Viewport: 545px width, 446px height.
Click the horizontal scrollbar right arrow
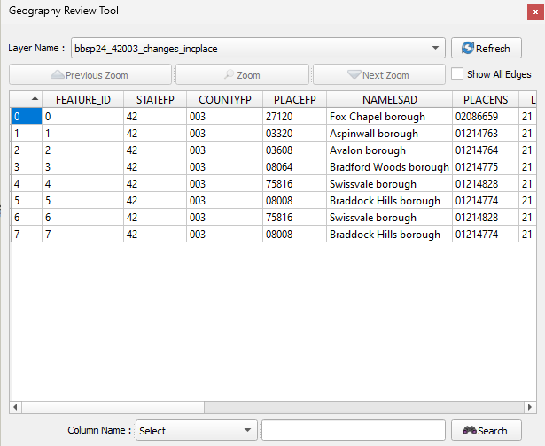click(529, 407)
